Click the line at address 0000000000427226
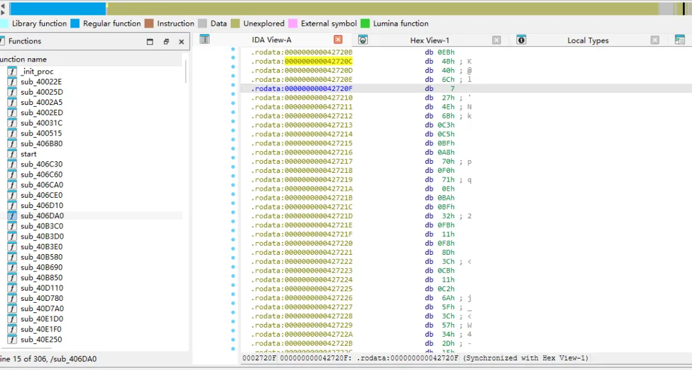 302,297
